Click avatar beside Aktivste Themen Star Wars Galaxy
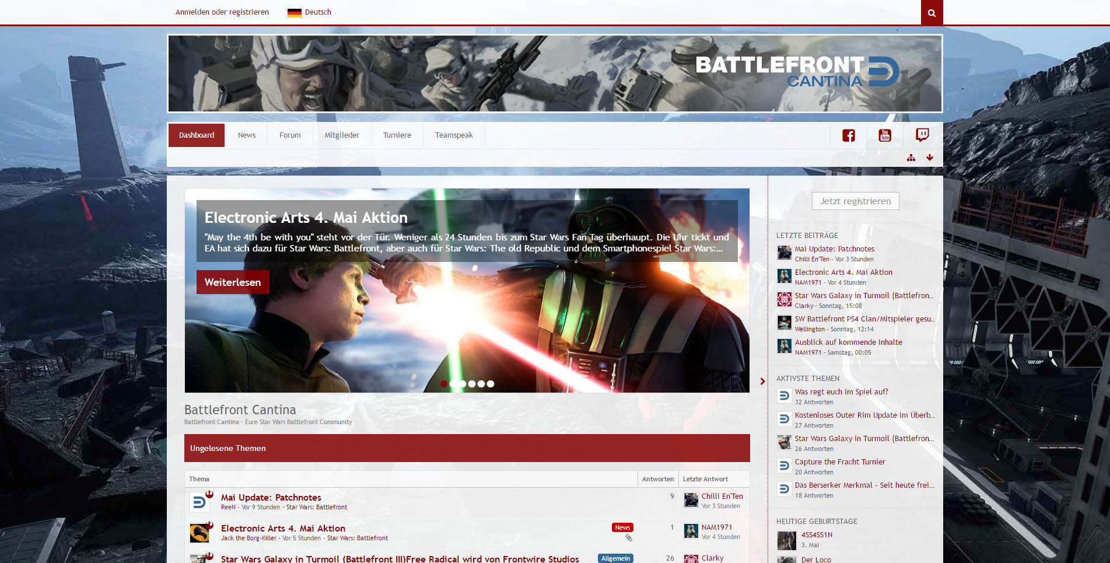This screenshot has width=1110, height=563. click(785, 442)
